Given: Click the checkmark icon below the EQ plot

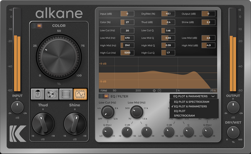Looking at the screenshot, I should tap(159, 91).
